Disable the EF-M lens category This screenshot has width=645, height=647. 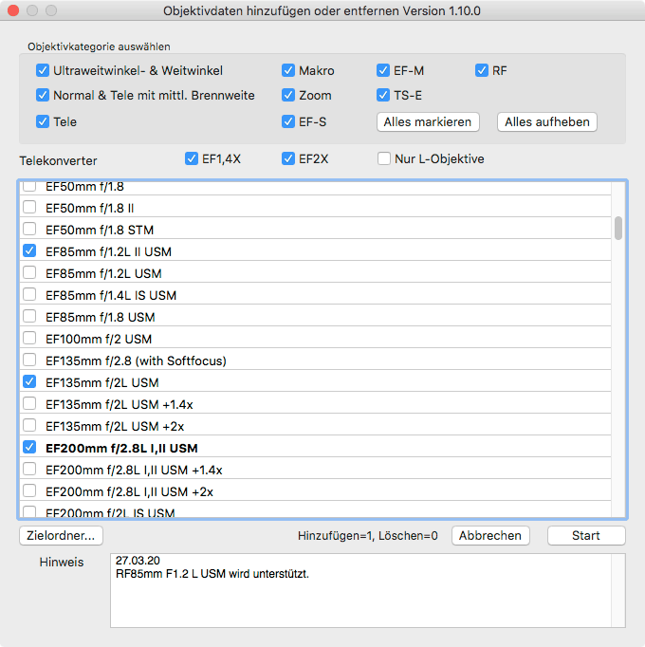pyautogui.click(x=383, y=70)
